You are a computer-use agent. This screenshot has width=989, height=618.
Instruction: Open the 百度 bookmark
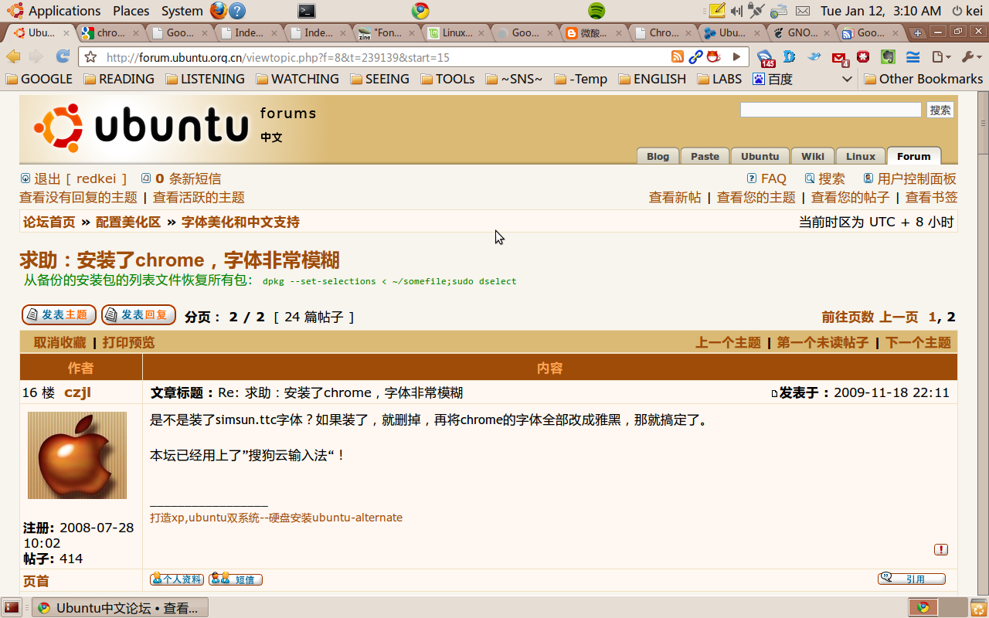(x=773, y=79)
